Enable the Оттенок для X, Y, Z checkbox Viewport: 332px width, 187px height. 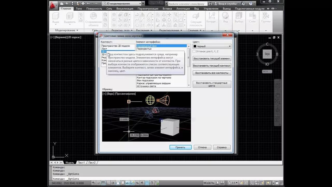click(194, 51)
